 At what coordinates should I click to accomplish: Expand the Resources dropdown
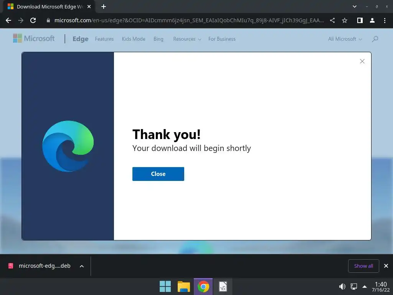pyautogui.click(x=187, y=39)
